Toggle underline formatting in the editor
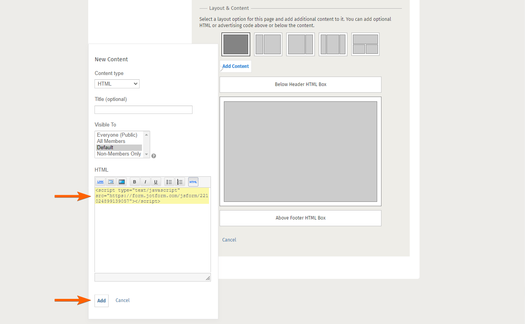The image size is (525, 324). pos(156,182)
